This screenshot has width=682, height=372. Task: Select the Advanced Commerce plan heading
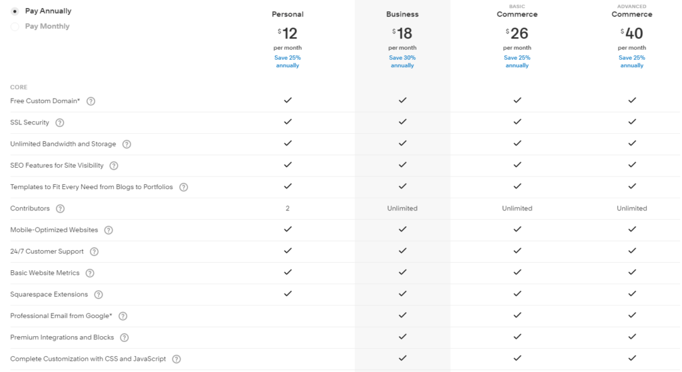tap(632, 11)
